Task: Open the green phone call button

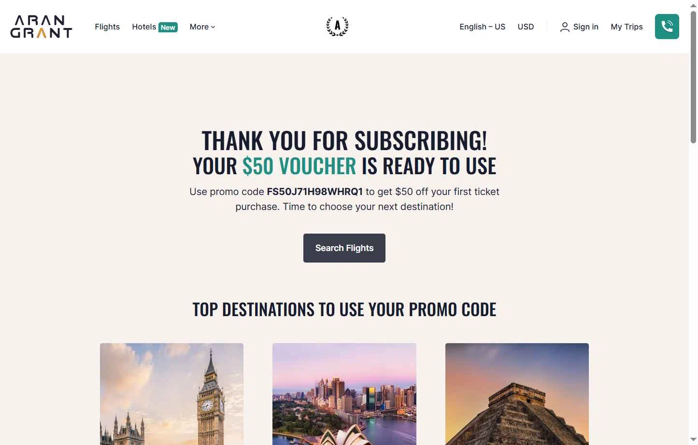Action: coord(667,27)
